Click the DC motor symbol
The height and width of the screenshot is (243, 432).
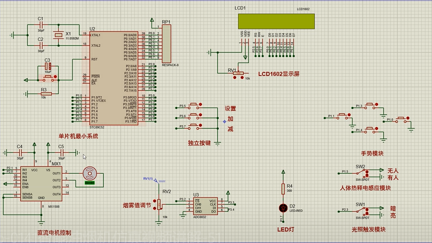click(90, 173)
